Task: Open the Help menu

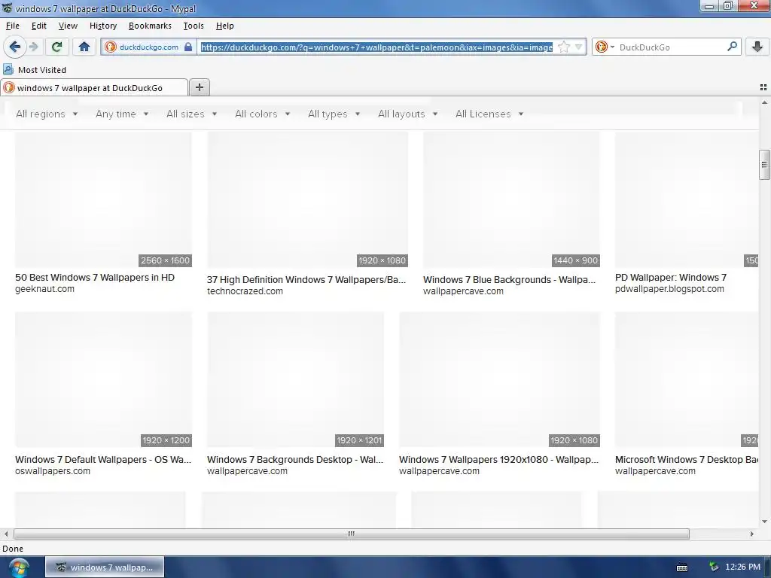Action: 224,26
